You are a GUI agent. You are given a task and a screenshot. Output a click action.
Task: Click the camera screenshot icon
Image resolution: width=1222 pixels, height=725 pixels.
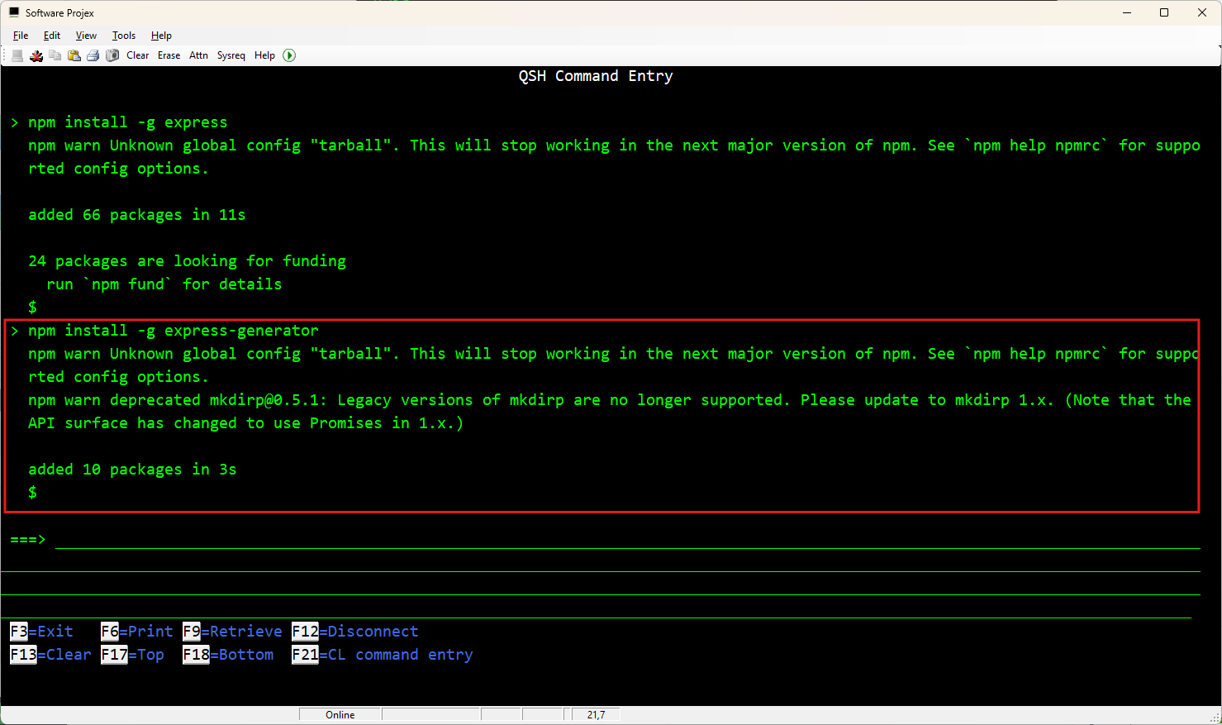112,55
